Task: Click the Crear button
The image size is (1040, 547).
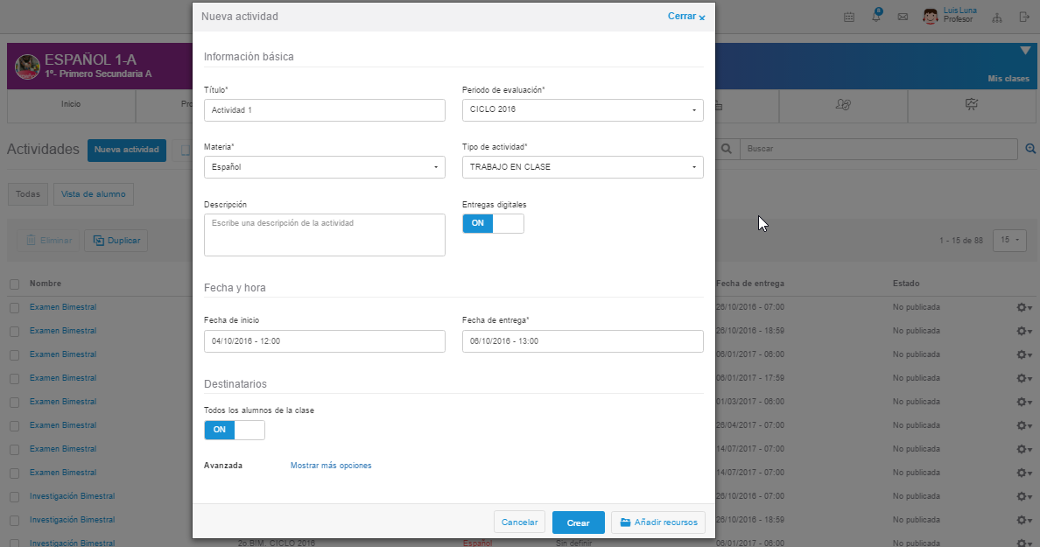Action: (578, 522)
